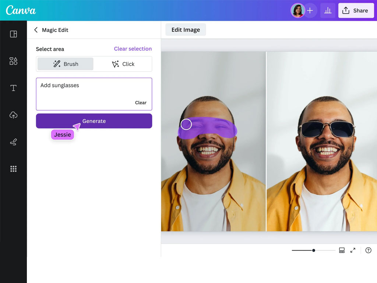Select the Brush selection mode
Viewport: 377px width, 283px height.
pyautogui.click(x=66, y=64)
